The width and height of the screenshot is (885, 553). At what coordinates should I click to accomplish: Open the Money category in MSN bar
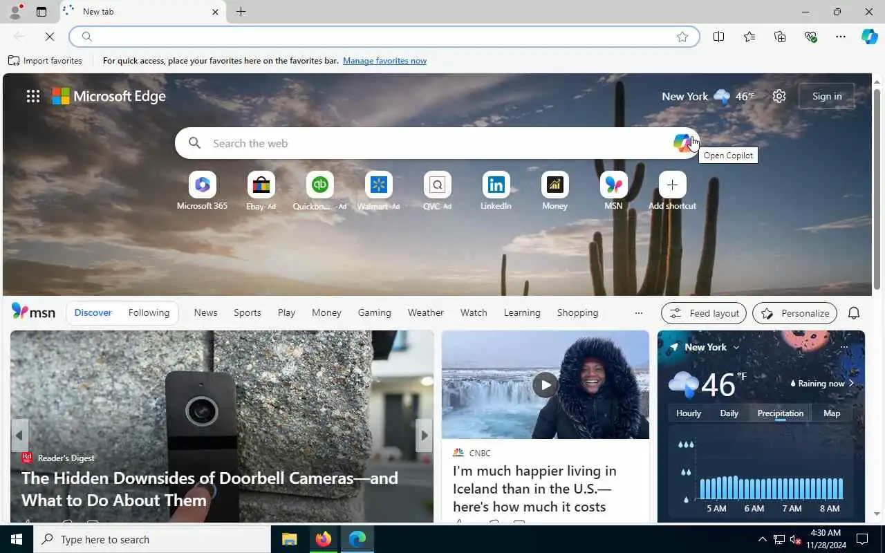tap(326, 312)
